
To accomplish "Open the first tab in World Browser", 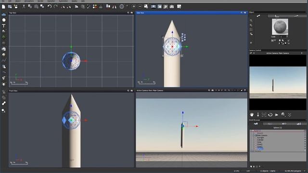I will [256, 124].
